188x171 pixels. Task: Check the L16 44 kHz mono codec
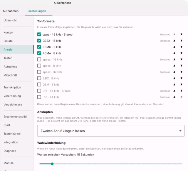[39, 97]
